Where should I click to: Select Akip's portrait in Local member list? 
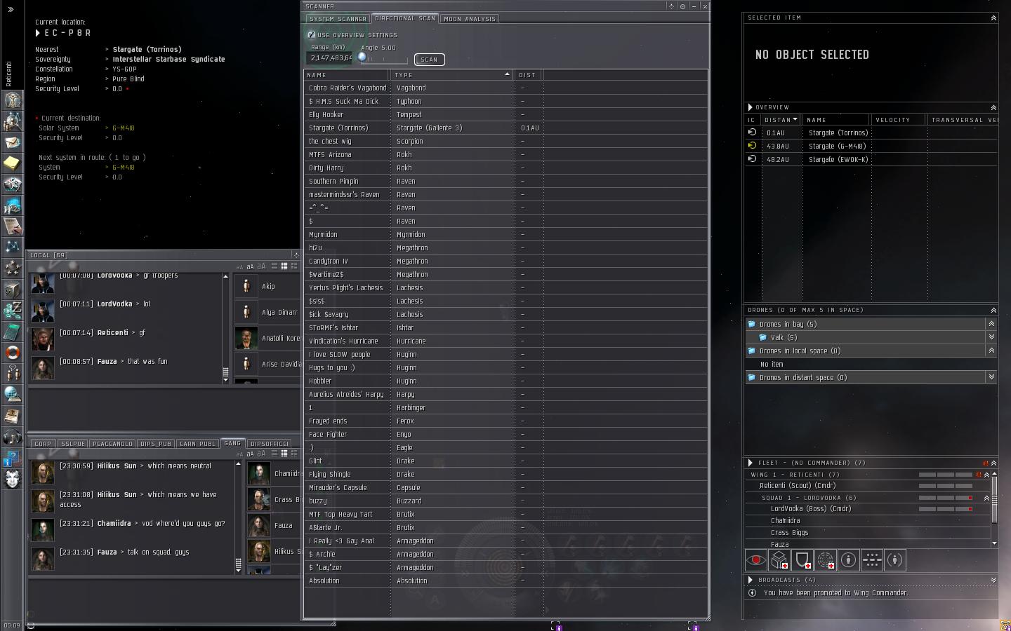[246, 286]
